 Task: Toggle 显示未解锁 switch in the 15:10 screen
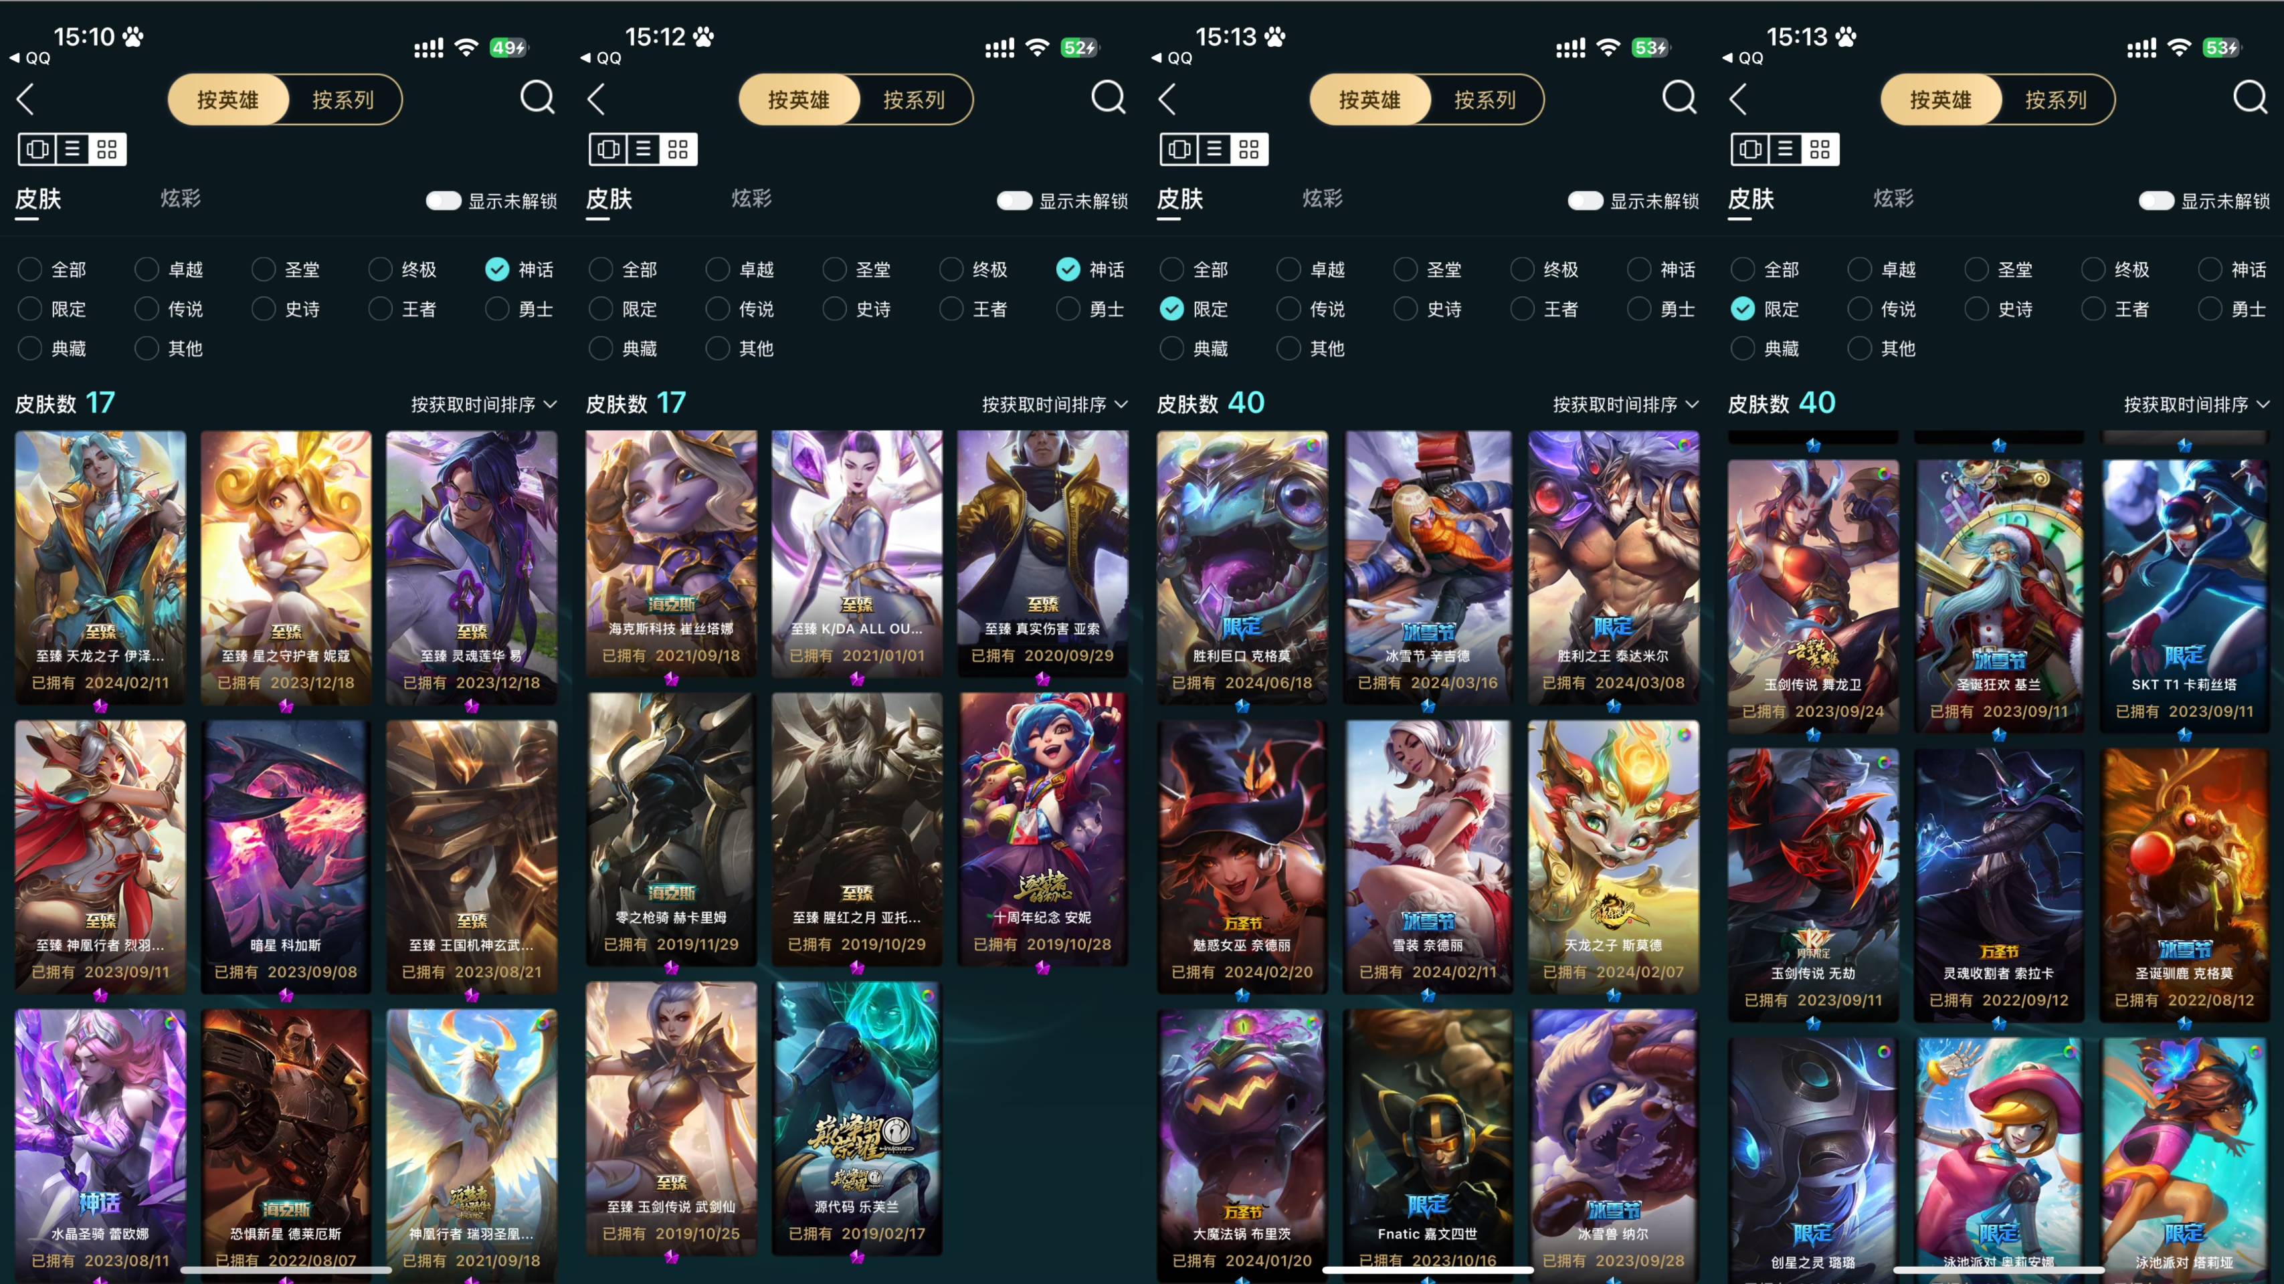coord(444,201)
